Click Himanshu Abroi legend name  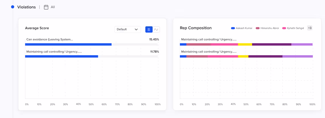pos(270,28)
